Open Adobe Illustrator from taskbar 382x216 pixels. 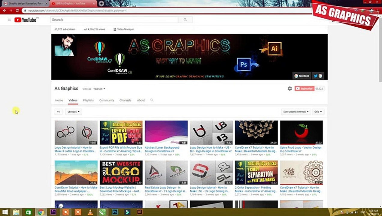click(x=139, y=212)
